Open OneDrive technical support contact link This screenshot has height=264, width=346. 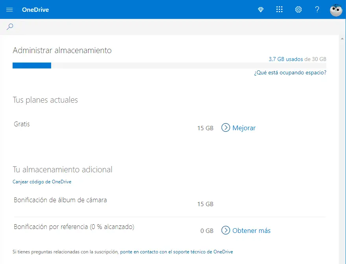176,252
